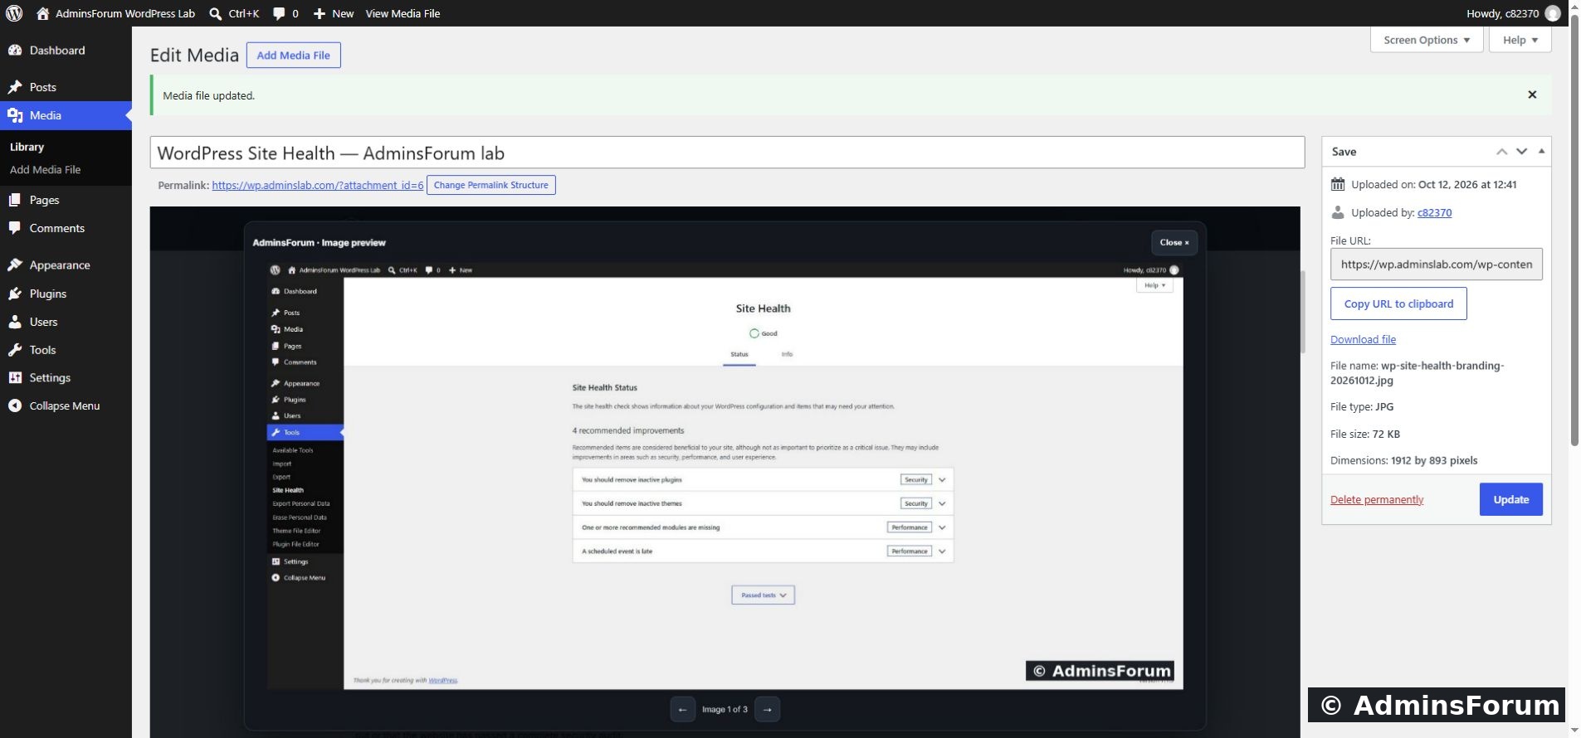Click the Plugins plug icon
This screenshot has height=738, width=1581.
pyautogui.click(x=15, y=294)
